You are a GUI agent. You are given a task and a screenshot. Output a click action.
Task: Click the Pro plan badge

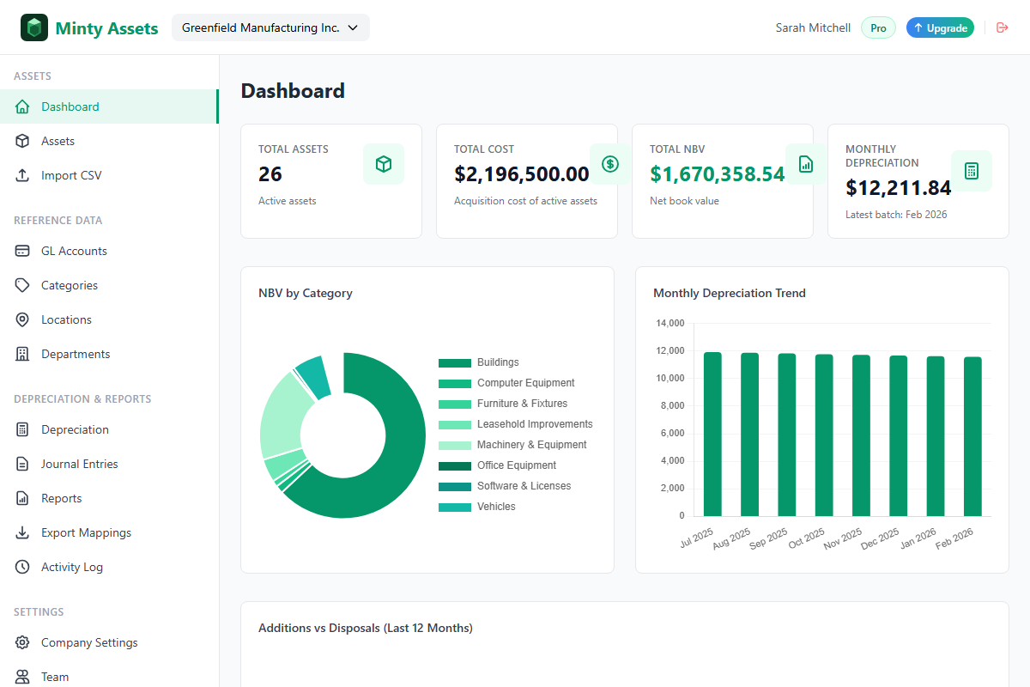(878, 27)
